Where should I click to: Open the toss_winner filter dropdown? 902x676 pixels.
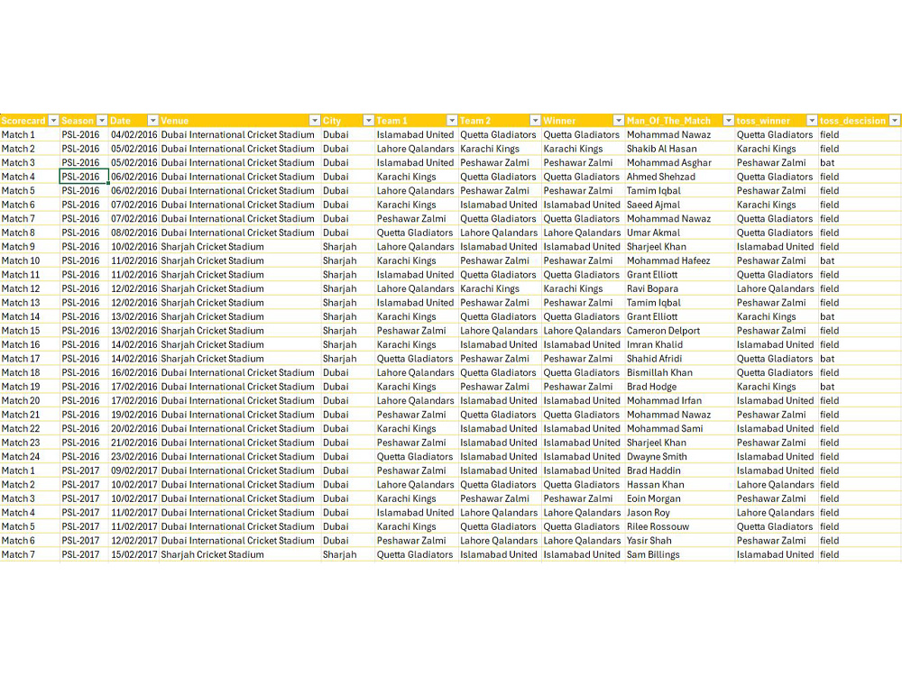tap(812, 121)
